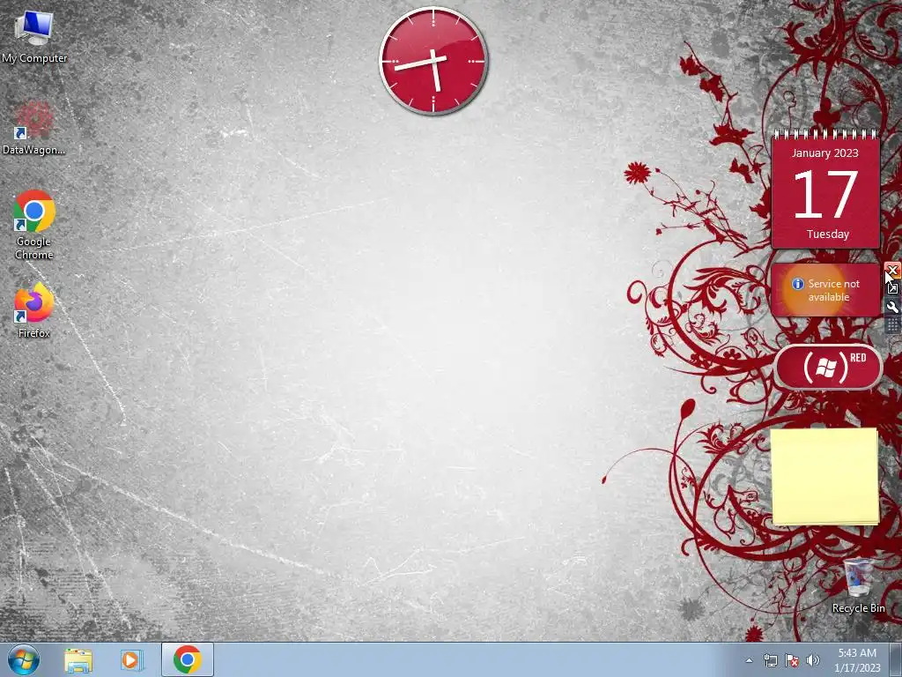Click the Show desktop button
This screenshot has height=677, width=902.
[x=896, y=659]
